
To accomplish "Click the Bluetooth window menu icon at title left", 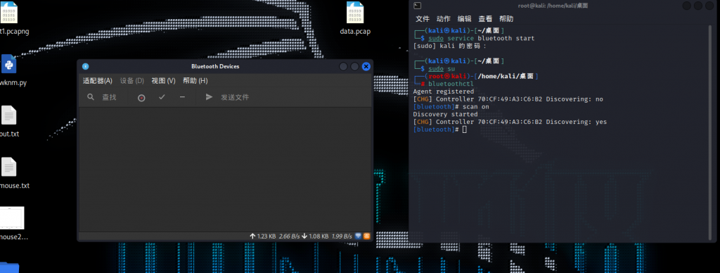I will click(85, 66).
